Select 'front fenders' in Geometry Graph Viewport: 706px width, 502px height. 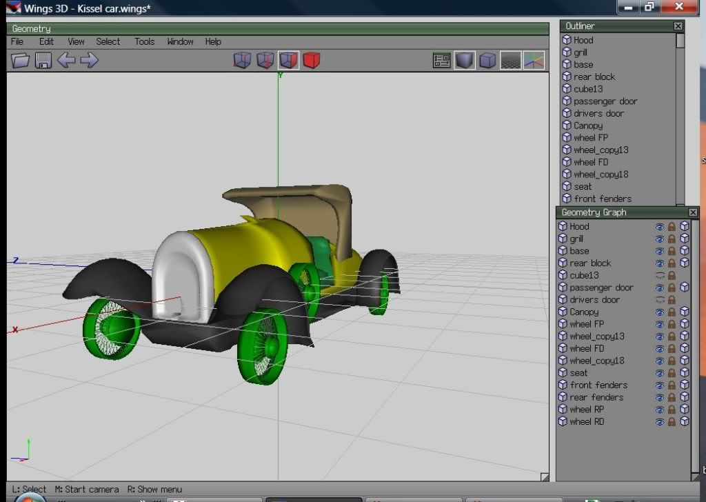pyautogui.click(x=598, y=385)
